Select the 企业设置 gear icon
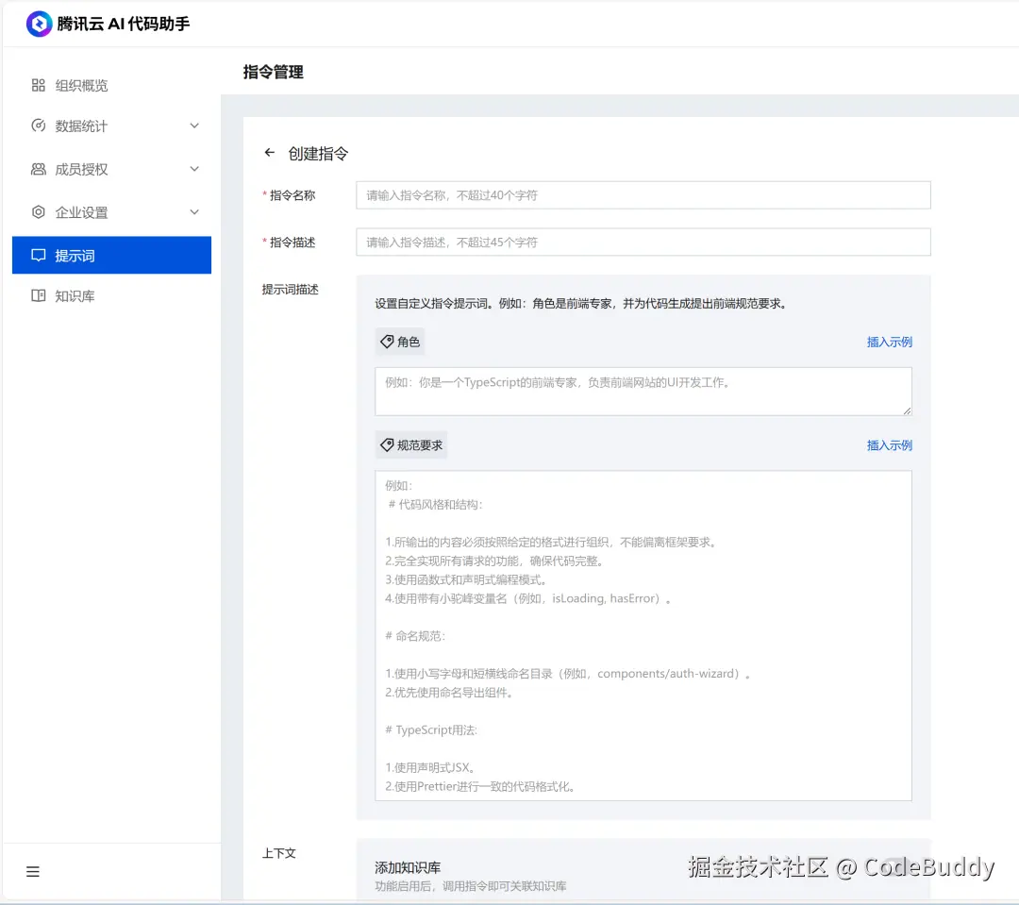 point(38,211)
